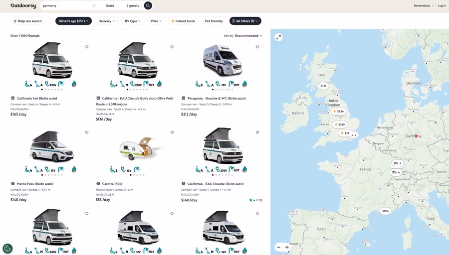Viewport: 449px width, 255px height.
Task: Select the $236 map price marker
Action: pos(338,111)
